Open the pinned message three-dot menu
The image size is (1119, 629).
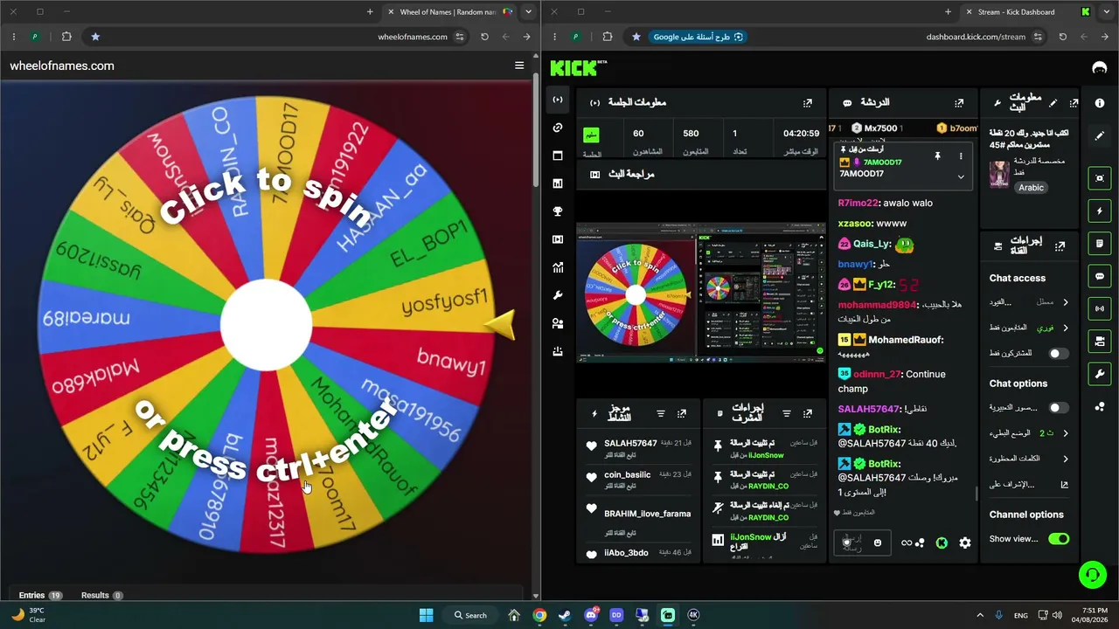[961, 156]
